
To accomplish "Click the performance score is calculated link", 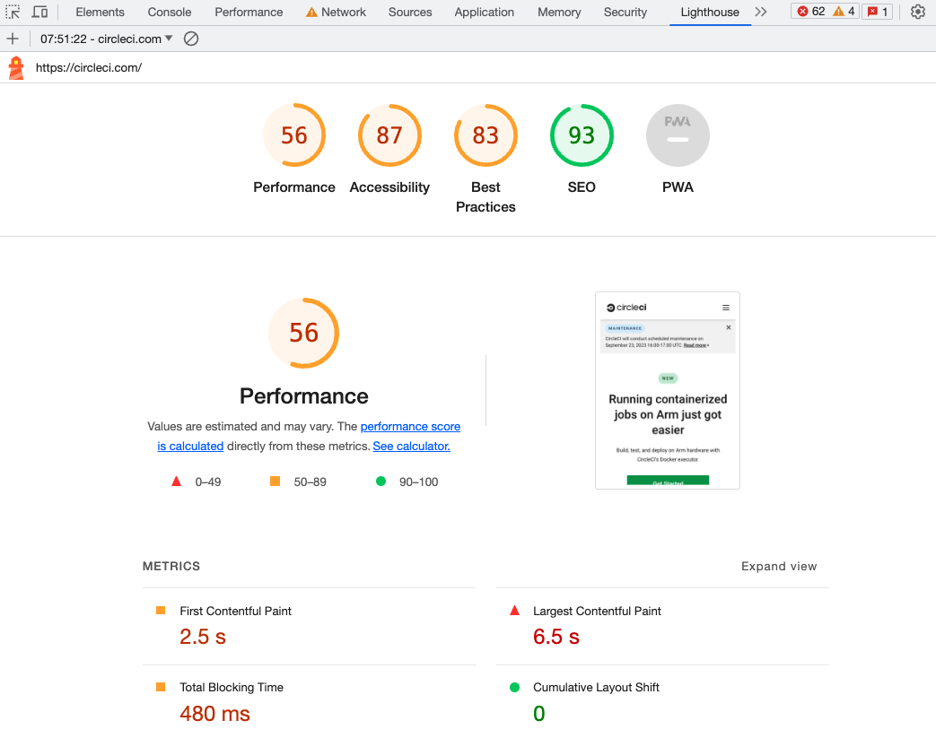I will coord(410,426).
